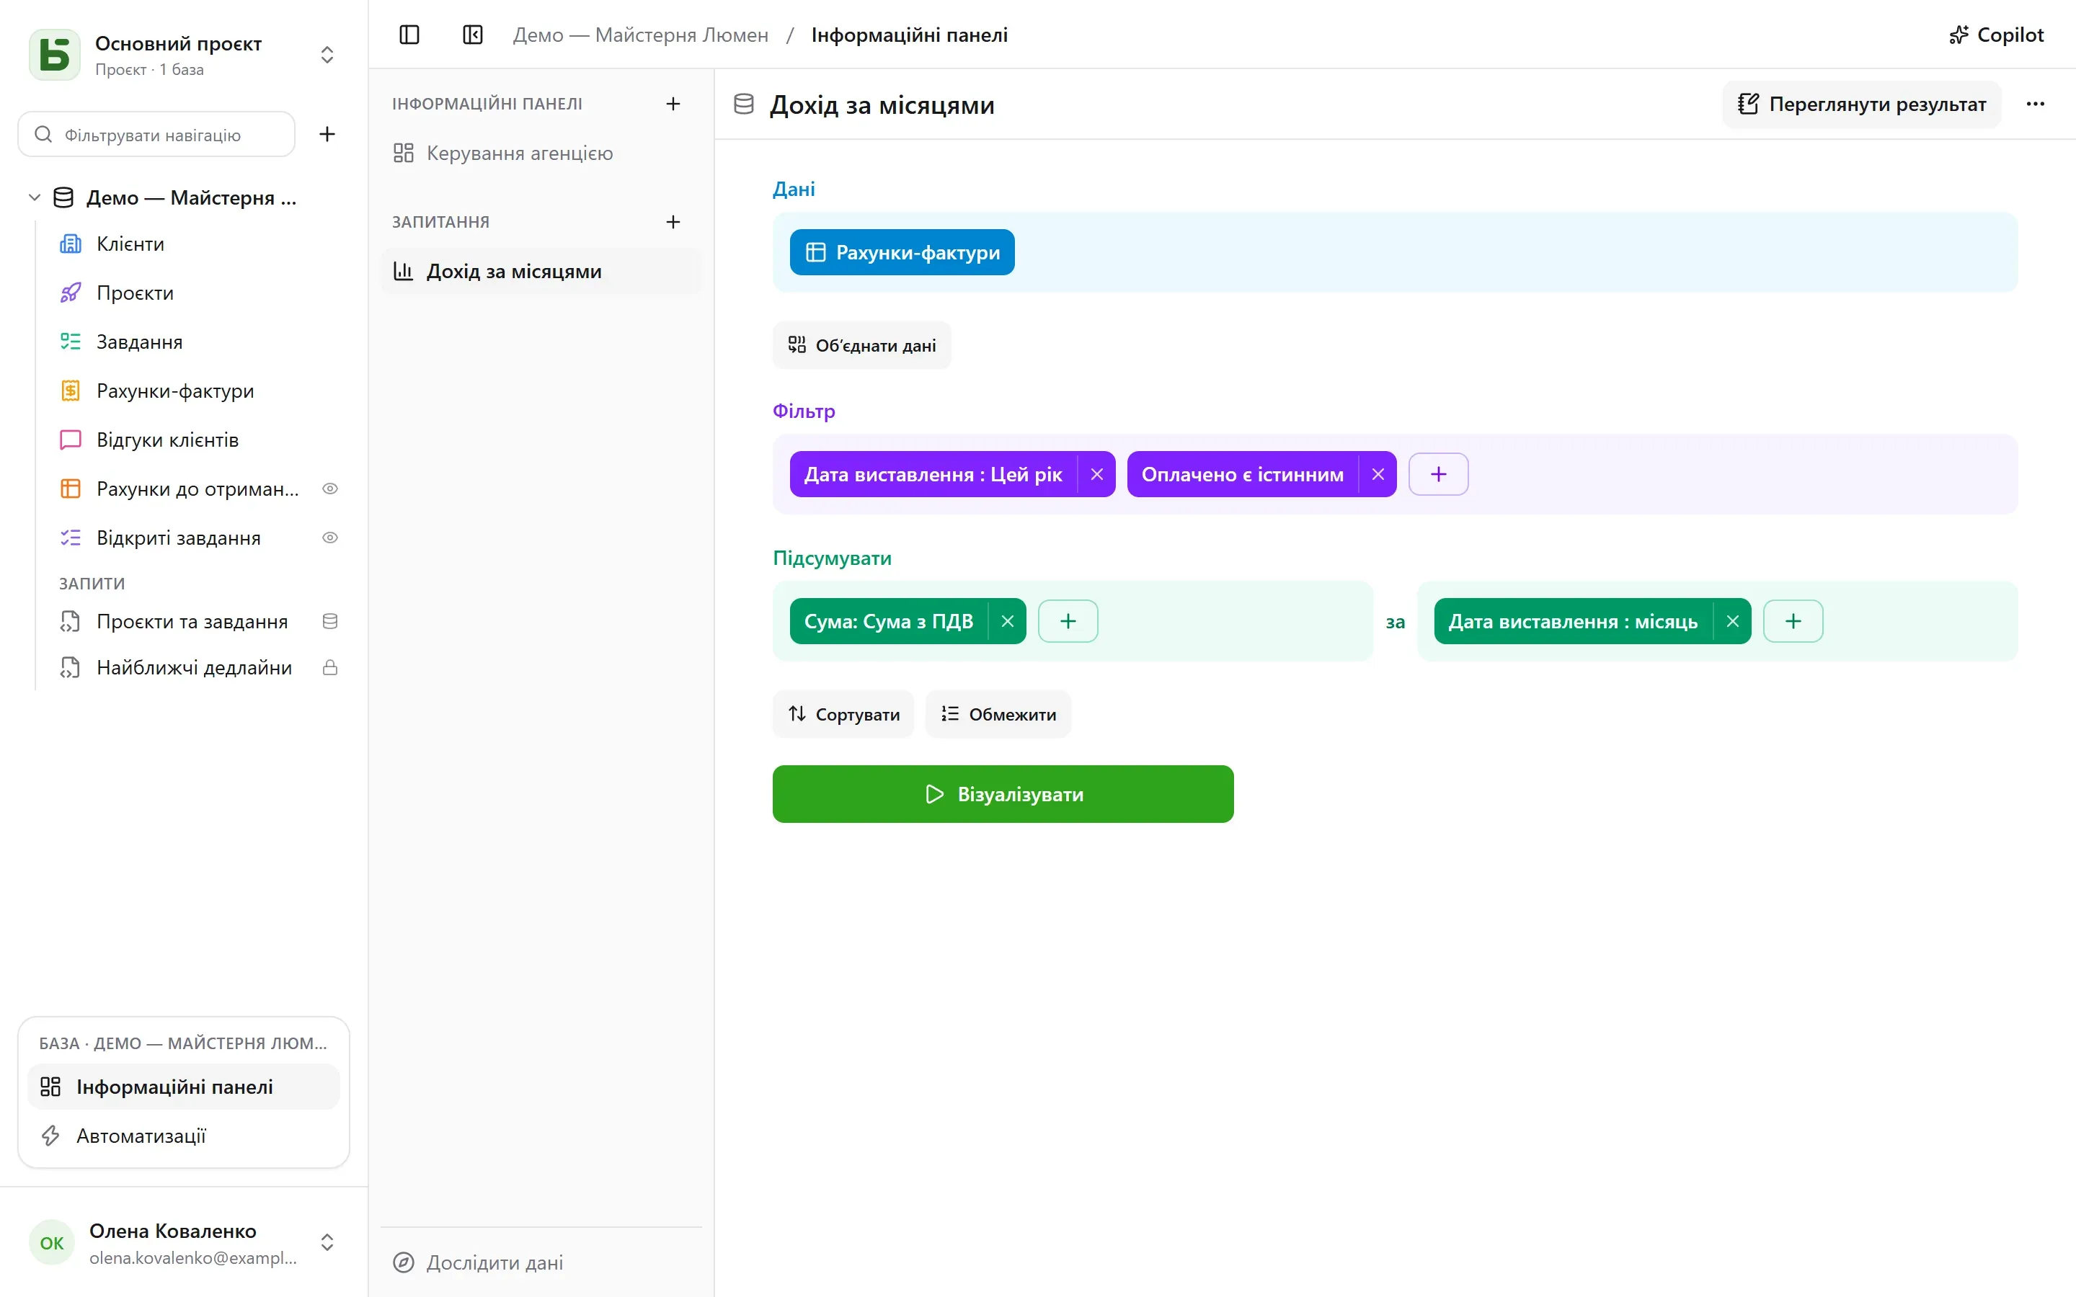Focus the 'Фільтрувати навігацію' search field
The width and height of the screenshot is (2076, 1297).
click(156, 135)
